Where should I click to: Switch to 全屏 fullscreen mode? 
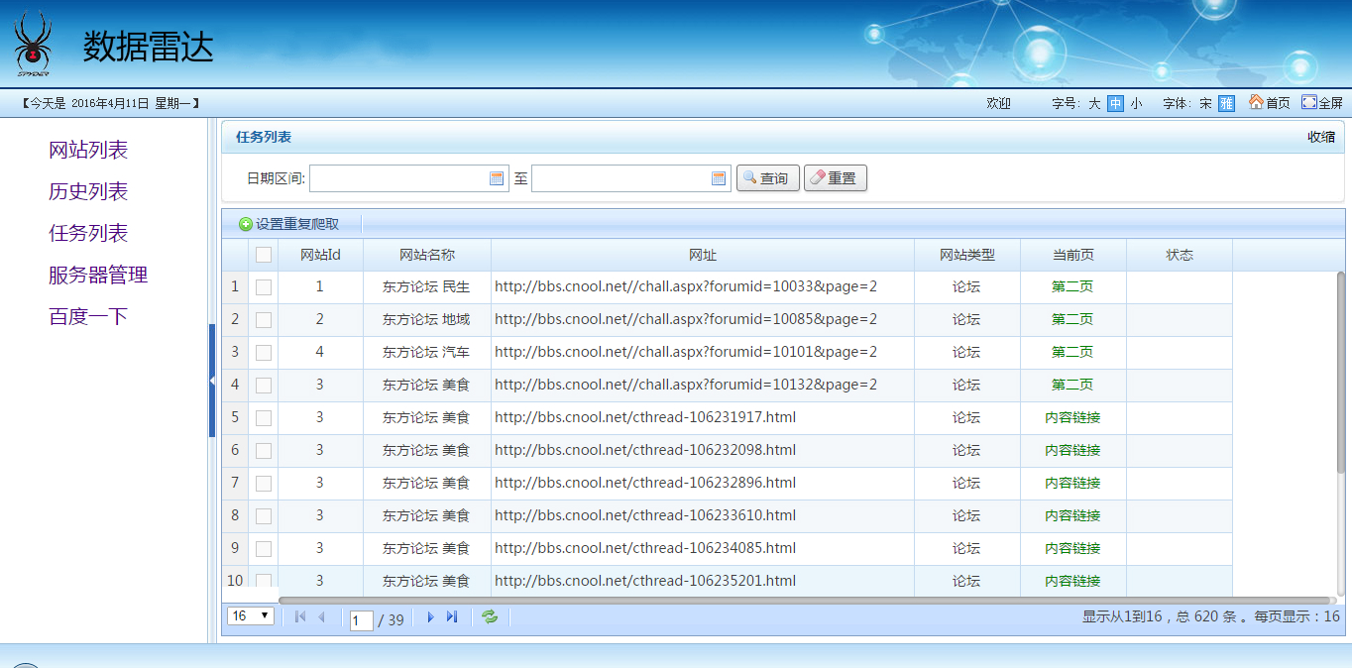point(1309,102)
